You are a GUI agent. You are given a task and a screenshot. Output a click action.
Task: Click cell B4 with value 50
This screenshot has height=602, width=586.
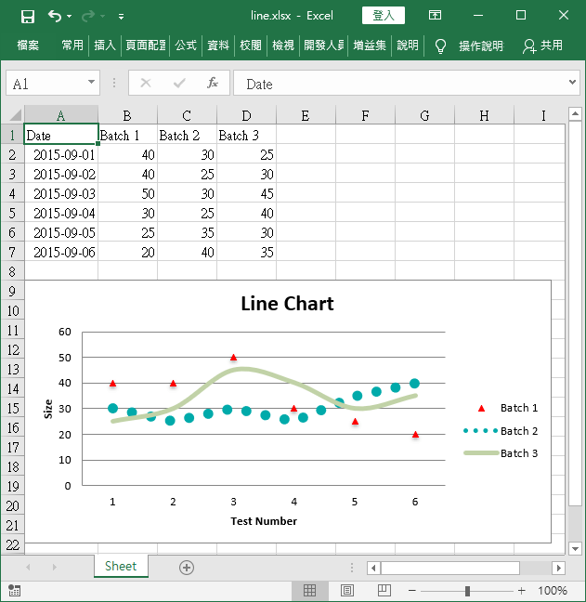pyautogui.click(x=128, y=193)
